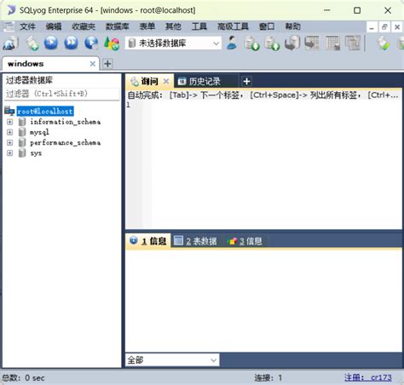Image resolution: width=404 pixels, height=385 pixels.
Task: Select the root@localhost tree node
Action: 45,112
